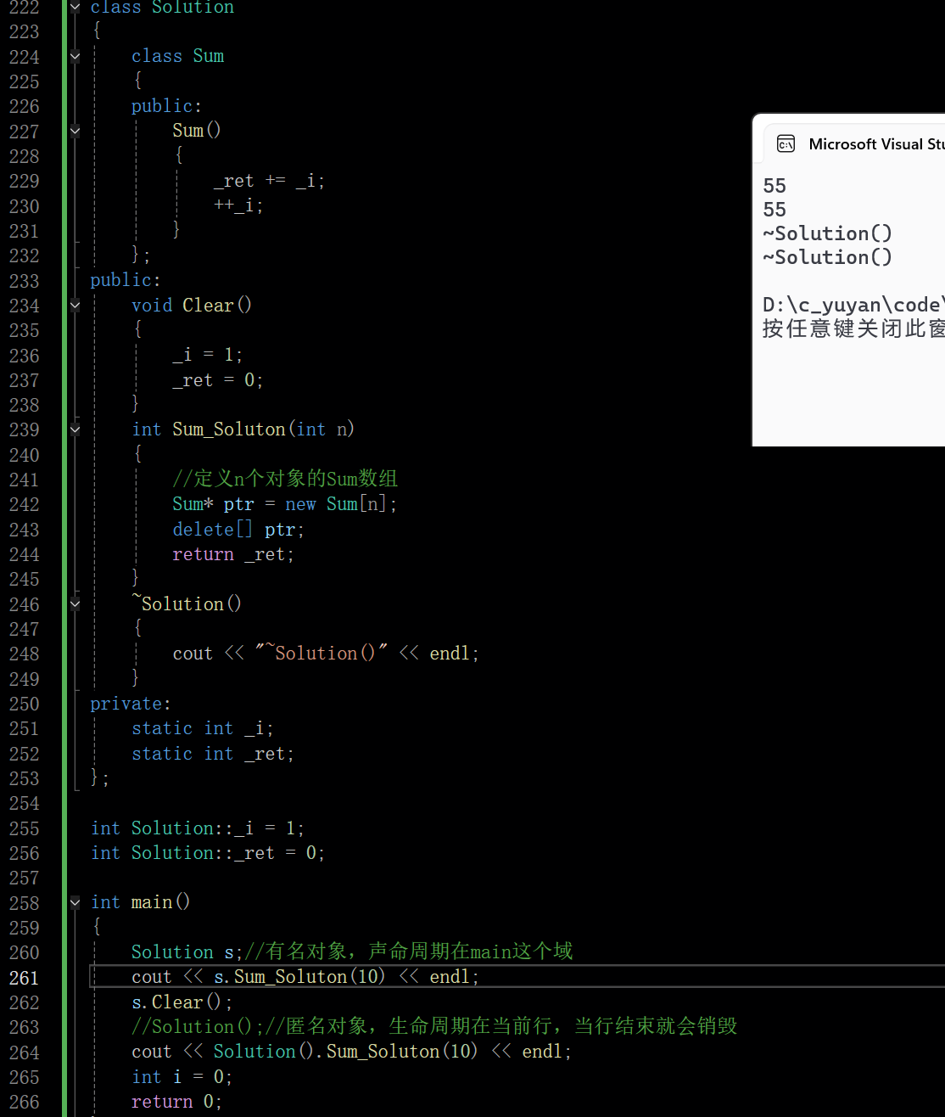Click the D:\c_yuyan\code path in console
The height and width of the screenshot is (1117, 945).
(852, 305)
